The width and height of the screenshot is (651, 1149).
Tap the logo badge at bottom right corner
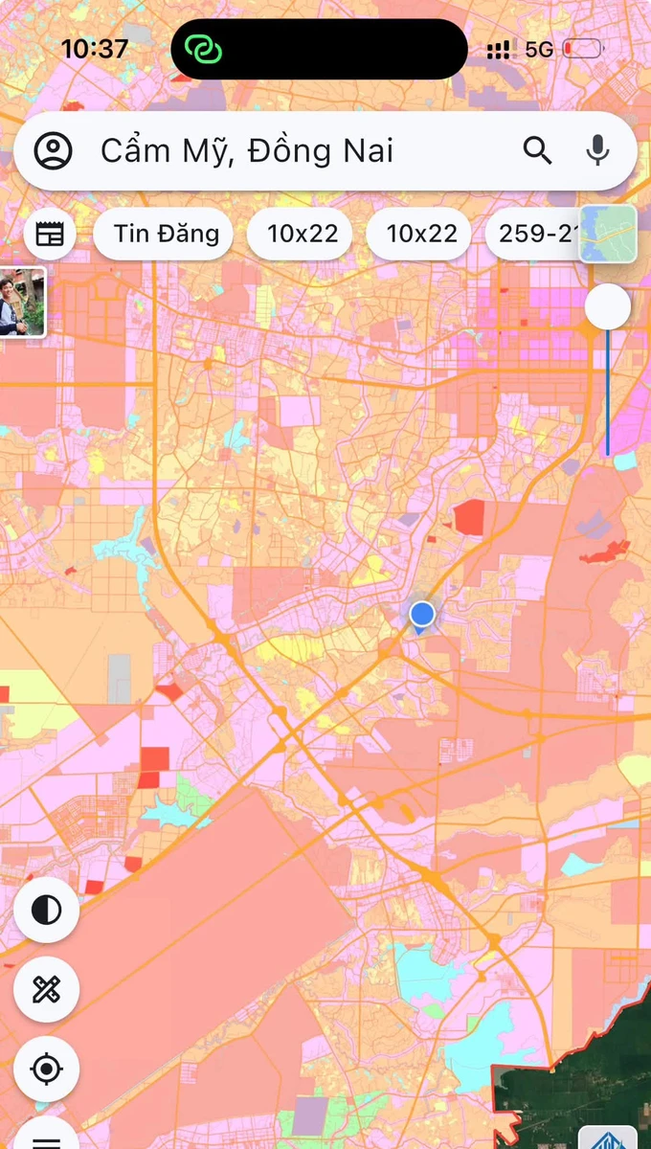pyautogui.click(x=608, y=1138)
